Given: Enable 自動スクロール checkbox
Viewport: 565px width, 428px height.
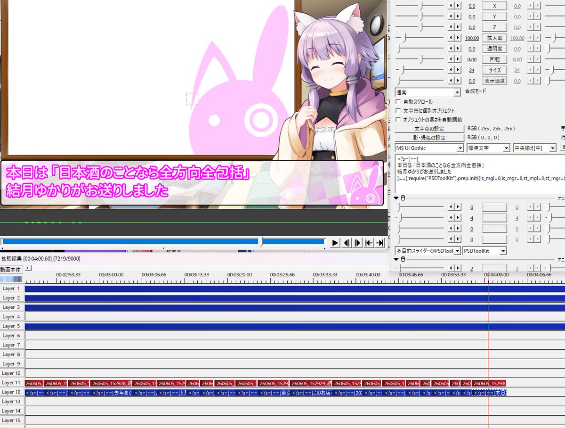Looking at the screenshot, I should [x=399, y=102].
